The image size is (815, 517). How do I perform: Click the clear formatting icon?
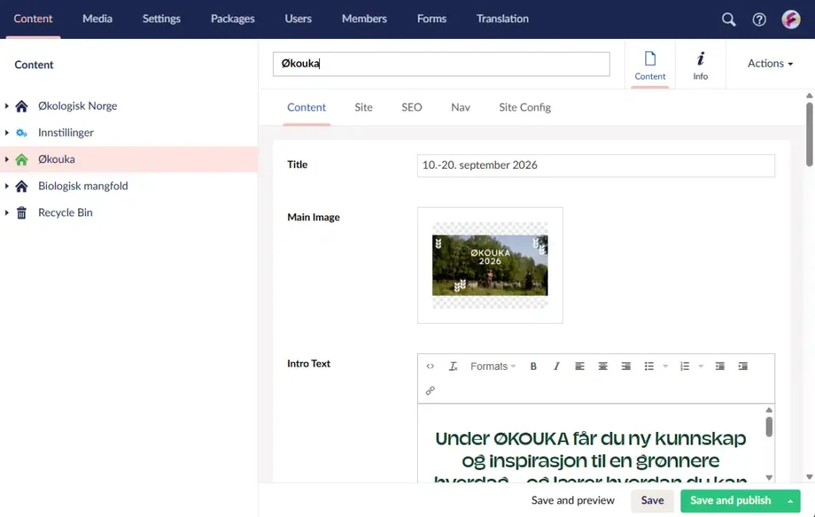(453, 367)
